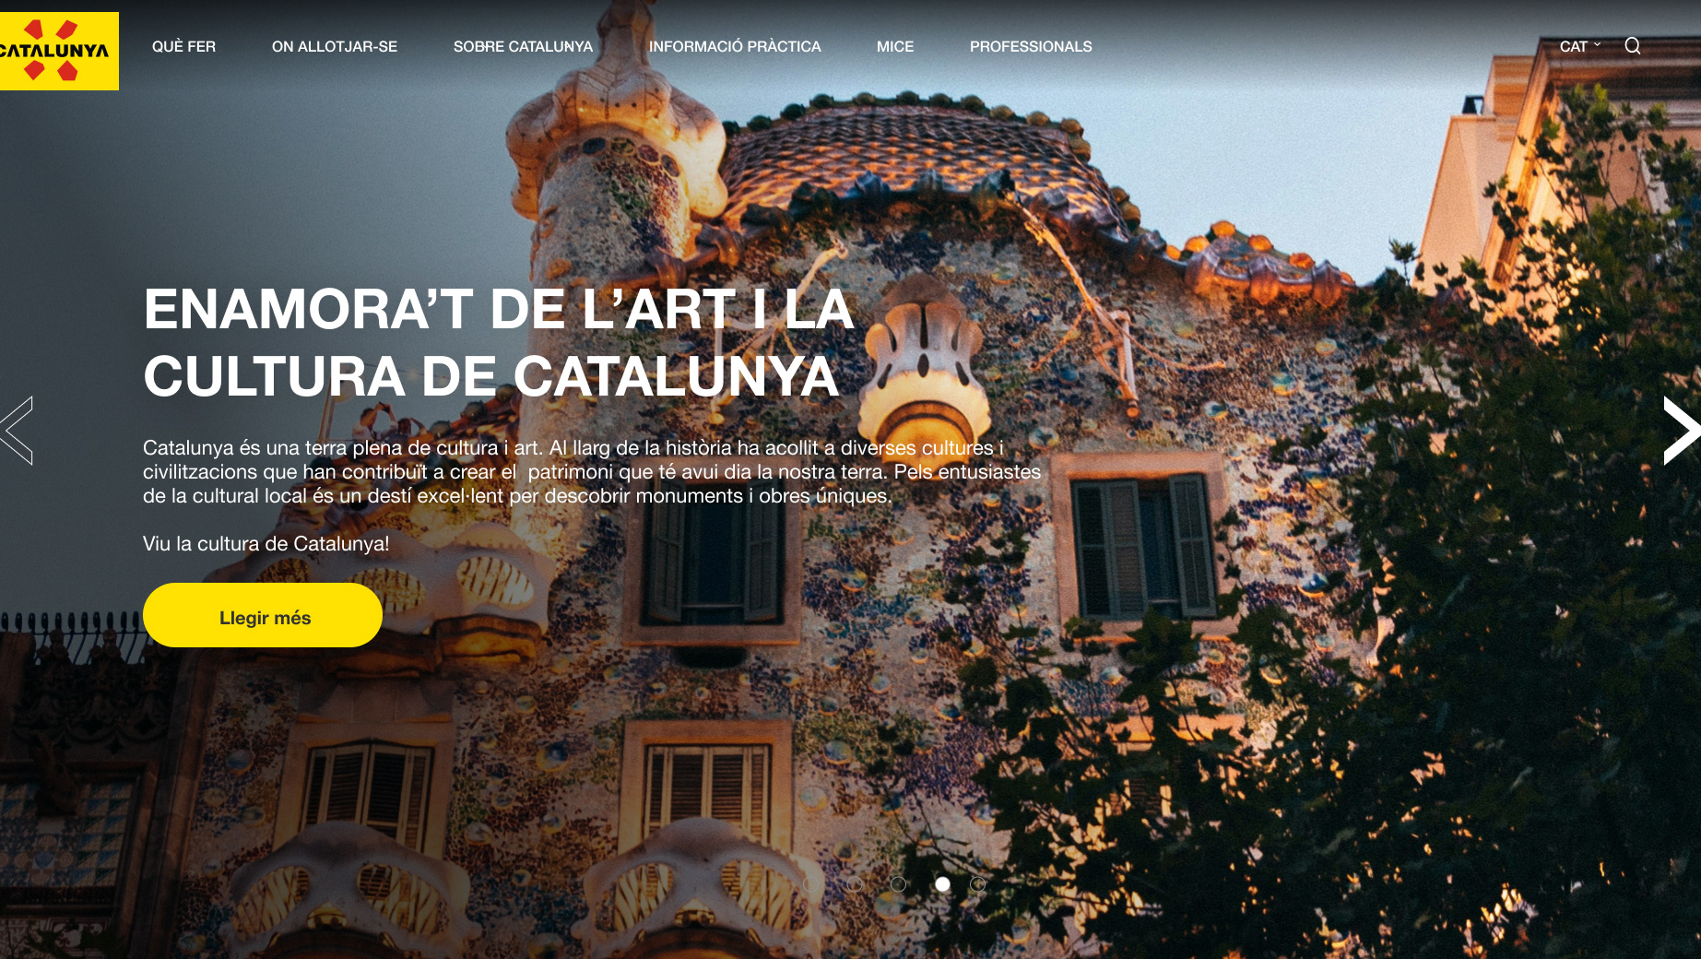
Task: Select the third carousel dot
Action: tap(898, 884)
